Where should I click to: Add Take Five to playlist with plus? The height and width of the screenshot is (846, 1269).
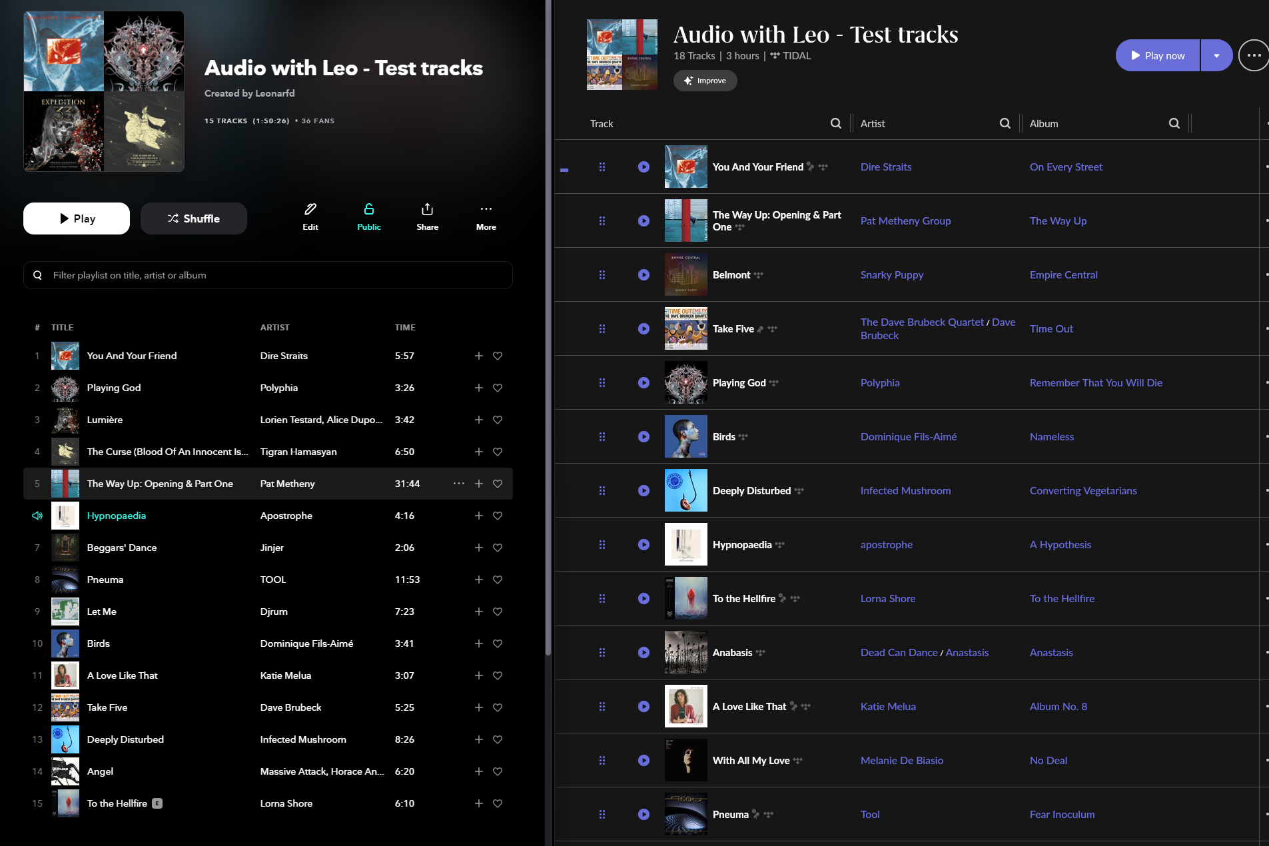[479, 707]
